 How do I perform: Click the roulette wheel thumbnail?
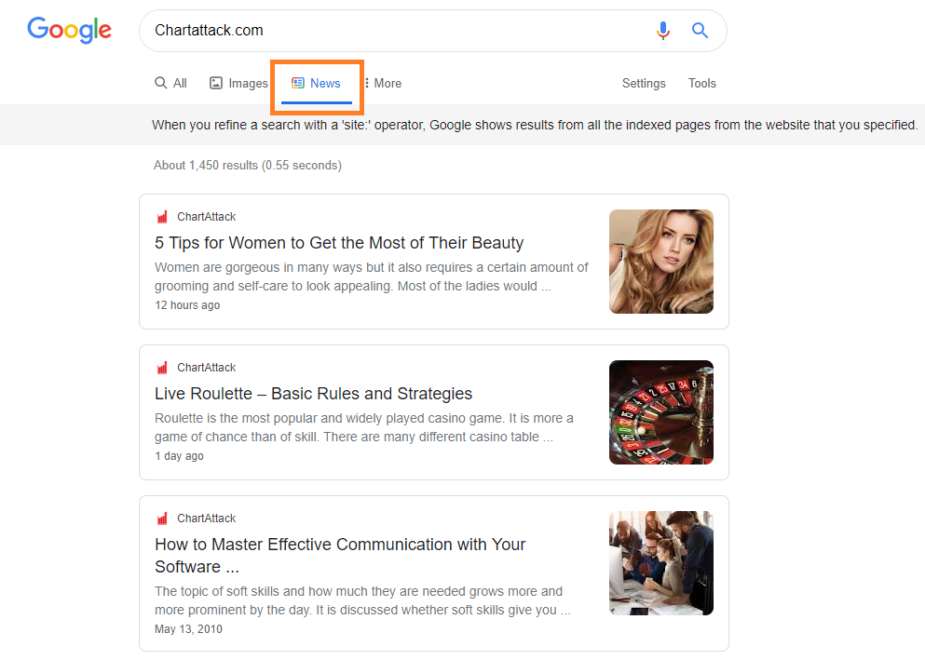[661, 412]
